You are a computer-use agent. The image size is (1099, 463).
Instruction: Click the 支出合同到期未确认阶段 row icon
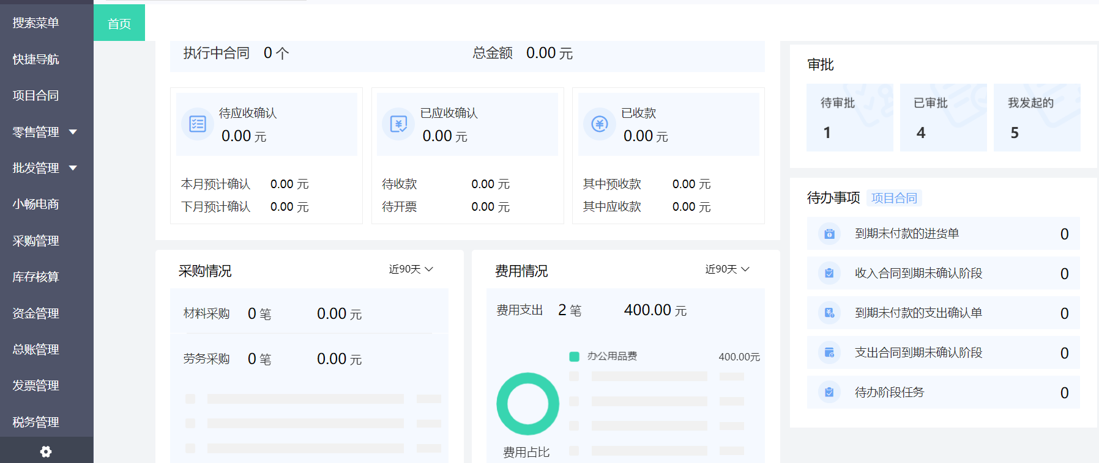[829, 352]
